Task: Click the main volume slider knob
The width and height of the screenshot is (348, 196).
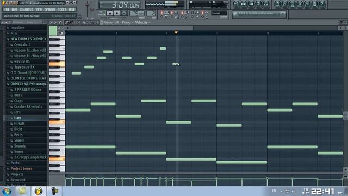Action: tap(88, 4)
